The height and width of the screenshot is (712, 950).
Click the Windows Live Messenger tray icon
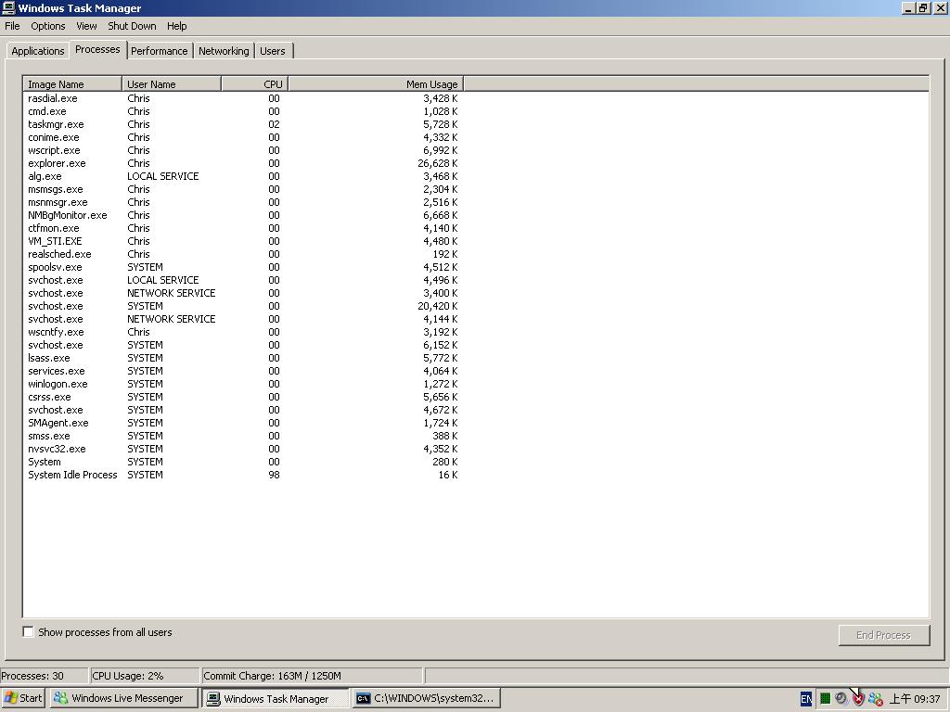pos(875,699)
